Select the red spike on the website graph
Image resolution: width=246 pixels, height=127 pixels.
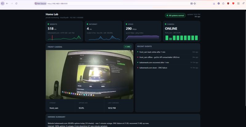(52, 37)
